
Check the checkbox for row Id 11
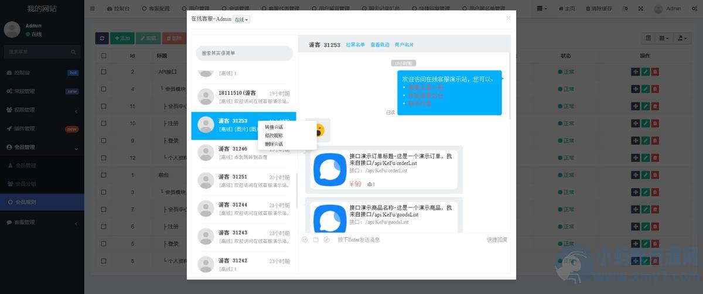pyautogui.click(x=104, y=106)
